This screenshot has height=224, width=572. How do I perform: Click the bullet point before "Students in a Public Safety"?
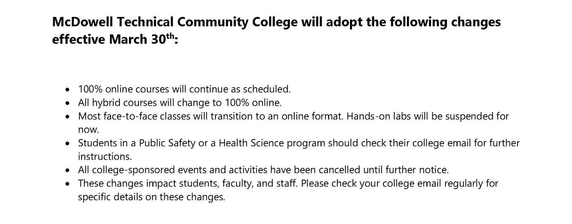point(68,143)
